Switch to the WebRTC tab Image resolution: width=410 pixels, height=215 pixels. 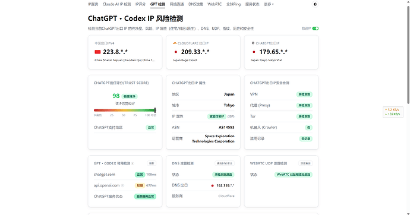tap(215, 4)
